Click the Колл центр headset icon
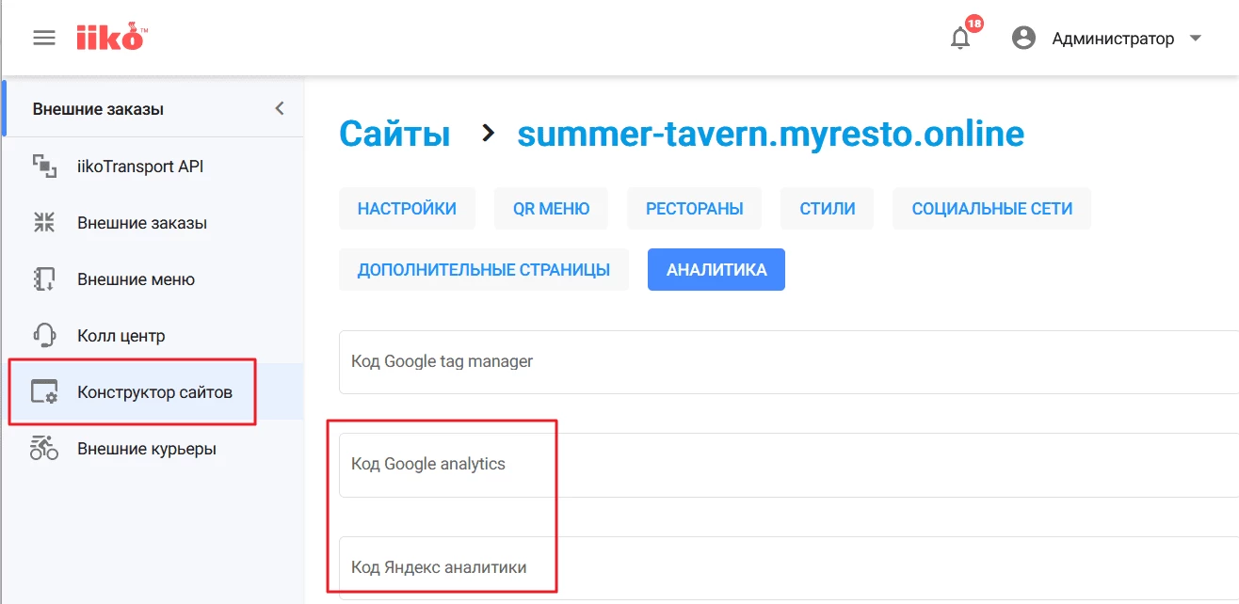Viewport: 1239px width, 604px height. pyautogui.click(x=44, y=336)
